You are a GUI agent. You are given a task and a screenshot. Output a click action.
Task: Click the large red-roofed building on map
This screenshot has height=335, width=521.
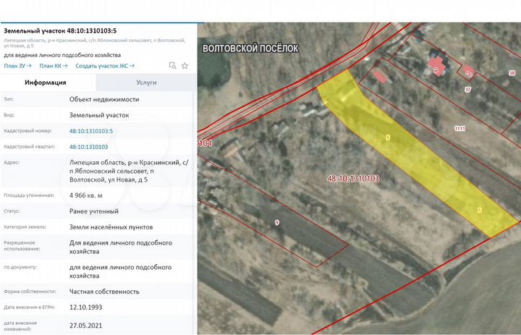click(x=436, y=66)
